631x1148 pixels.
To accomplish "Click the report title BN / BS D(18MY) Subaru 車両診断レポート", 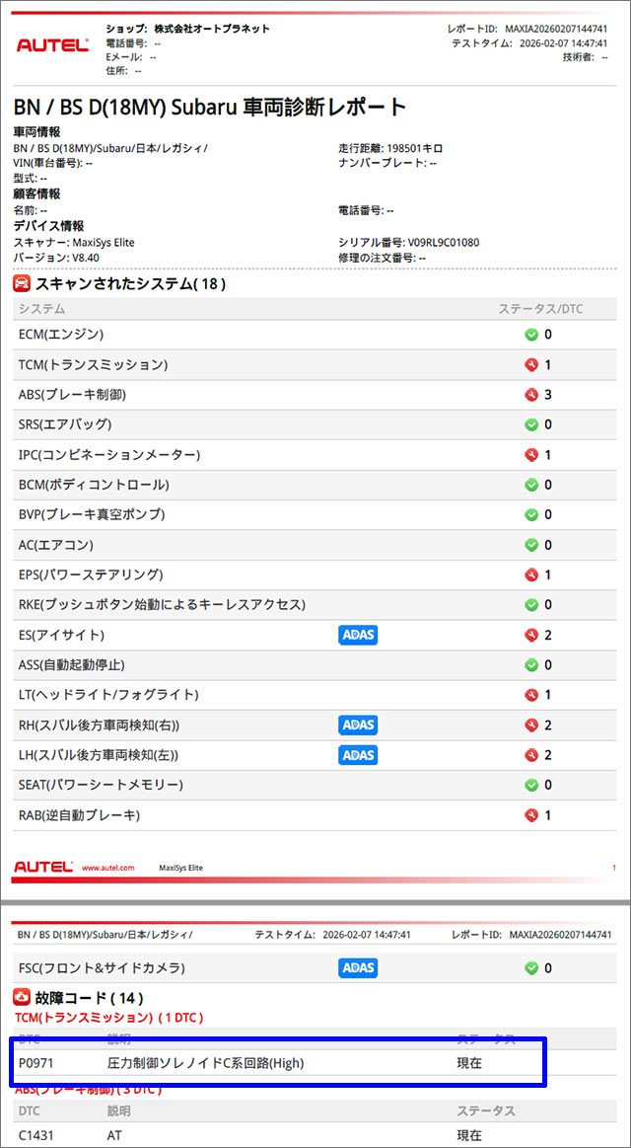I will pos(210,107).
